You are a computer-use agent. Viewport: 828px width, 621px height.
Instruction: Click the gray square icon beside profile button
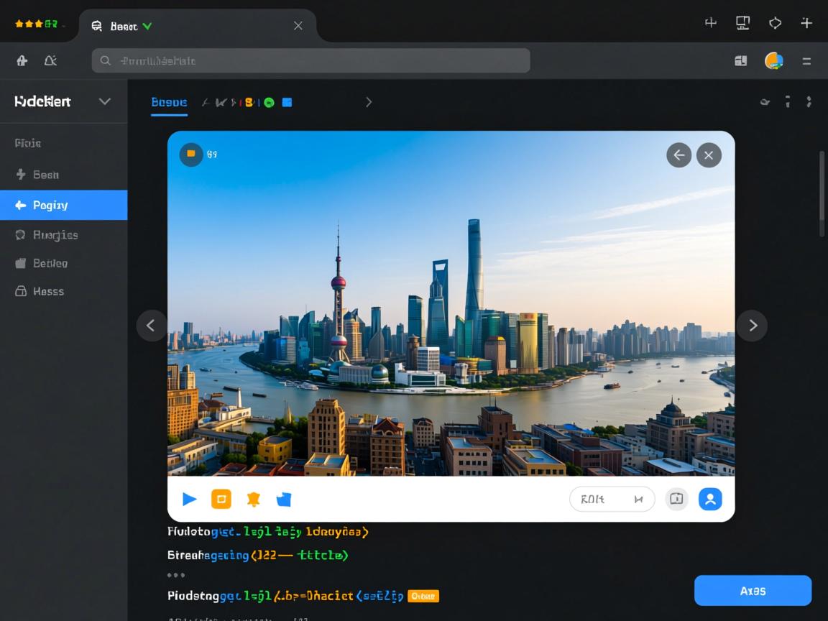[676, 499]
